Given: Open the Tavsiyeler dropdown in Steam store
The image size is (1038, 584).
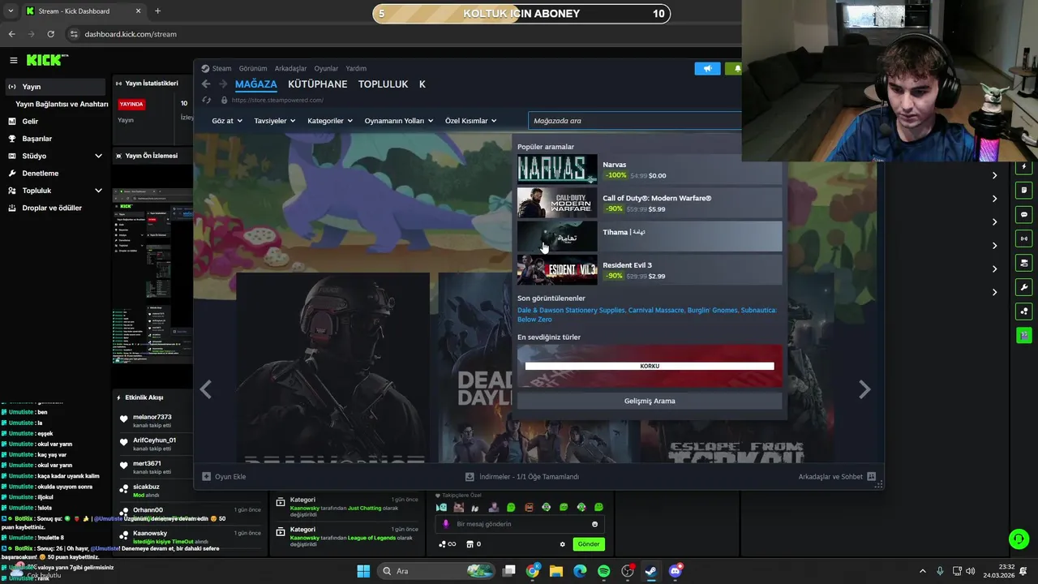Looking at the screenshot, I should pos(275,121).
